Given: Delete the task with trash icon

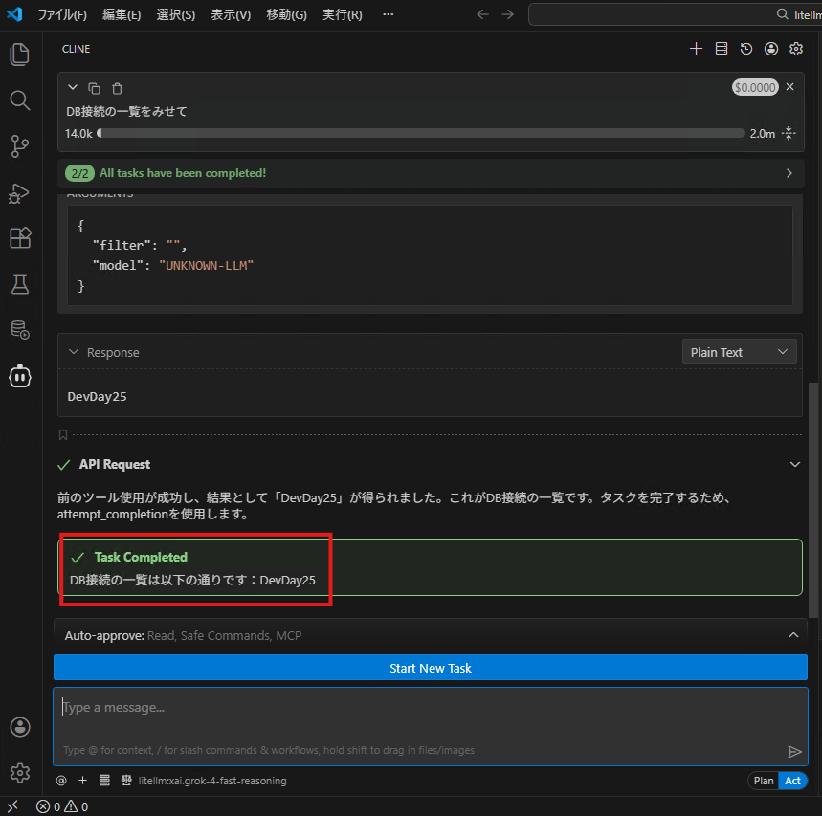Looking at the screenshot, I should pos(117,88).
